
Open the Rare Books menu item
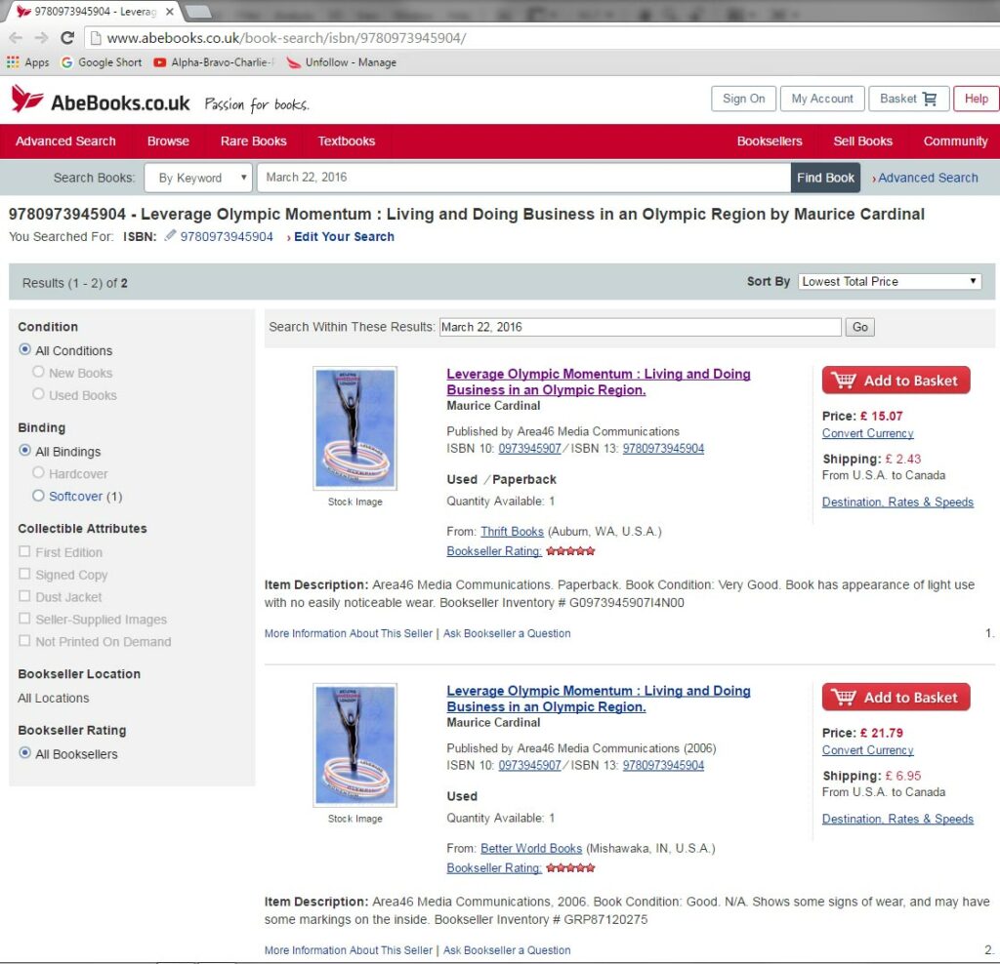(254, 141)
